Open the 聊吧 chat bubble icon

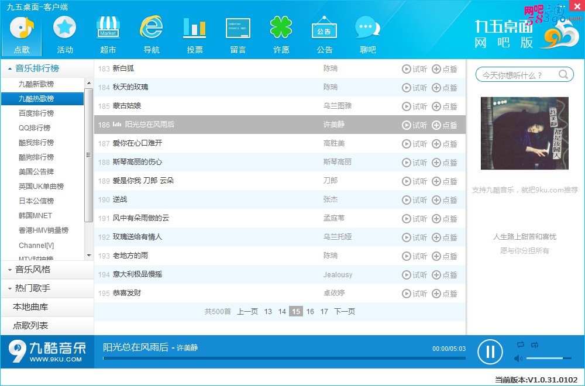[367, 35]
